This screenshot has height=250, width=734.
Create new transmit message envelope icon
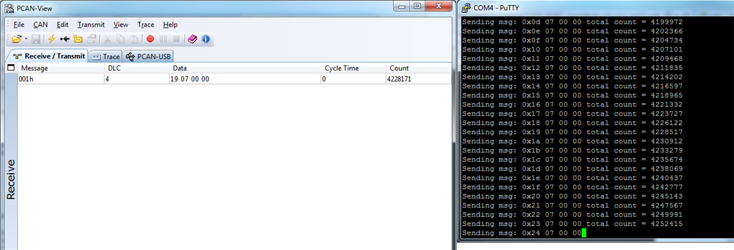78,39
